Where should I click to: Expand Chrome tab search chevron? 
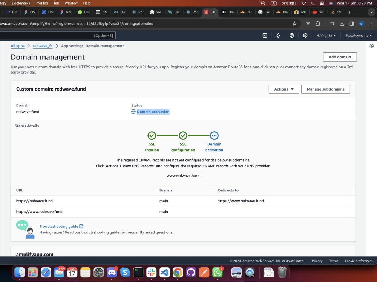pyautogui.click(x=371, y=12)
